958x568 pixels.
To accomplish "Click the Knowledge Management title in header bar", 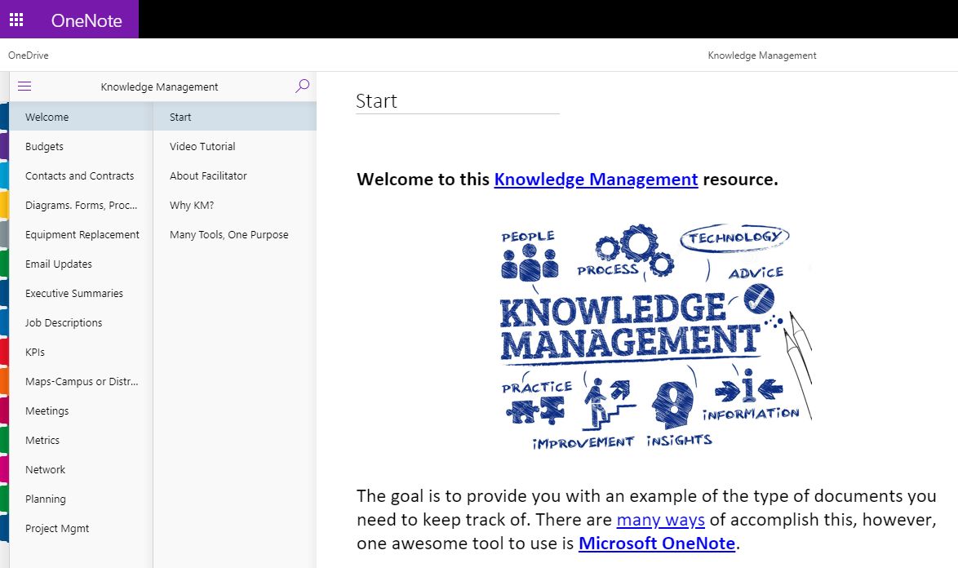I will pyautogui.click(x=762, y=55).
